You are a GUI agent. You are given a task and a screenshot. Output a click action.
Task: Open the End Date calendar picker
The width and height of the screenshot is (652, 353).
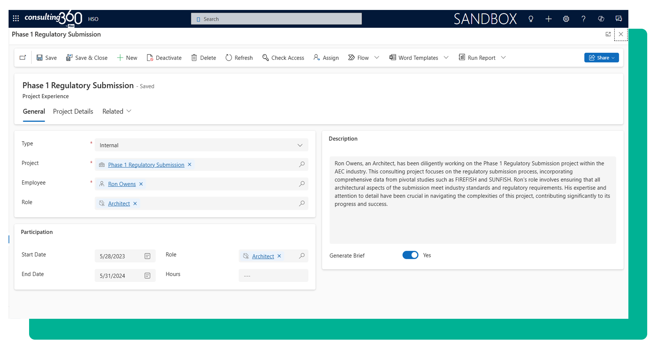point(147,276)
